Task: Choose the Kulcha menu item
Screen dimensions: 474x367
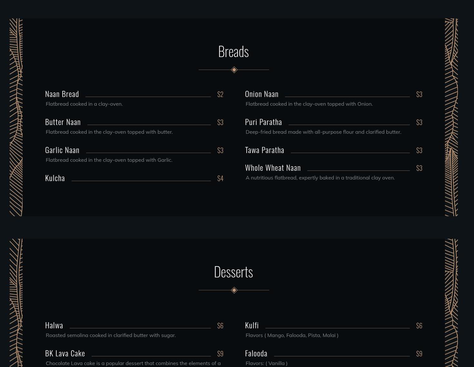Action: (x=55, y=178)
